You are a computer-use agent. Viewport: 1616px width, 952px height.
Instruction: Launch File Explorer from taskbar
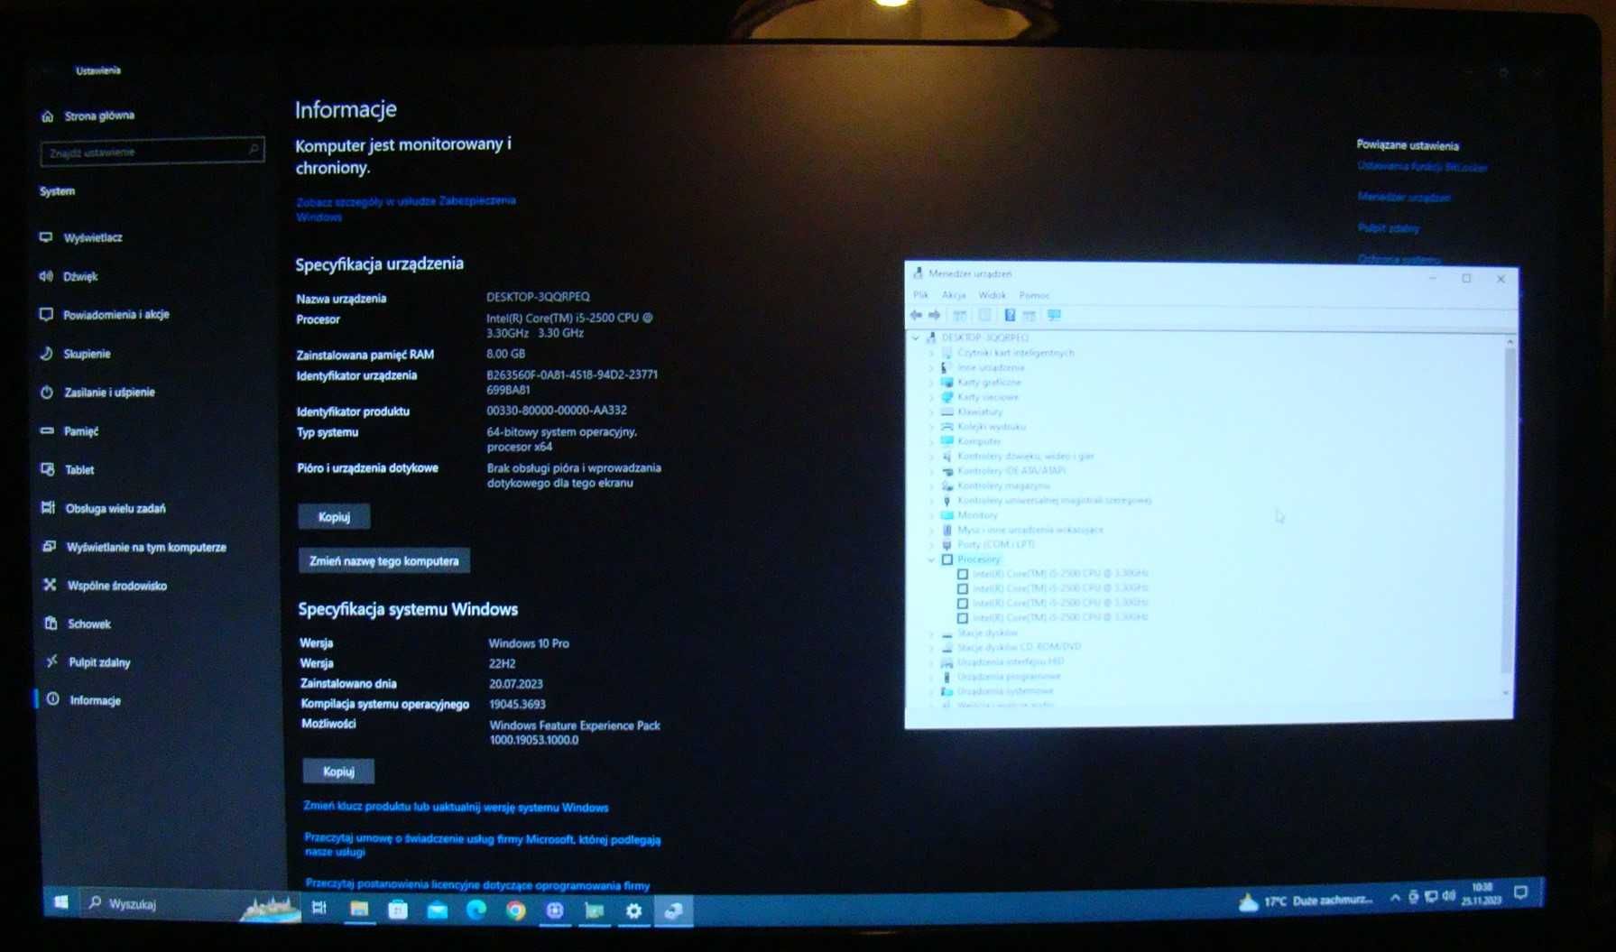click(x=359, y=909)
